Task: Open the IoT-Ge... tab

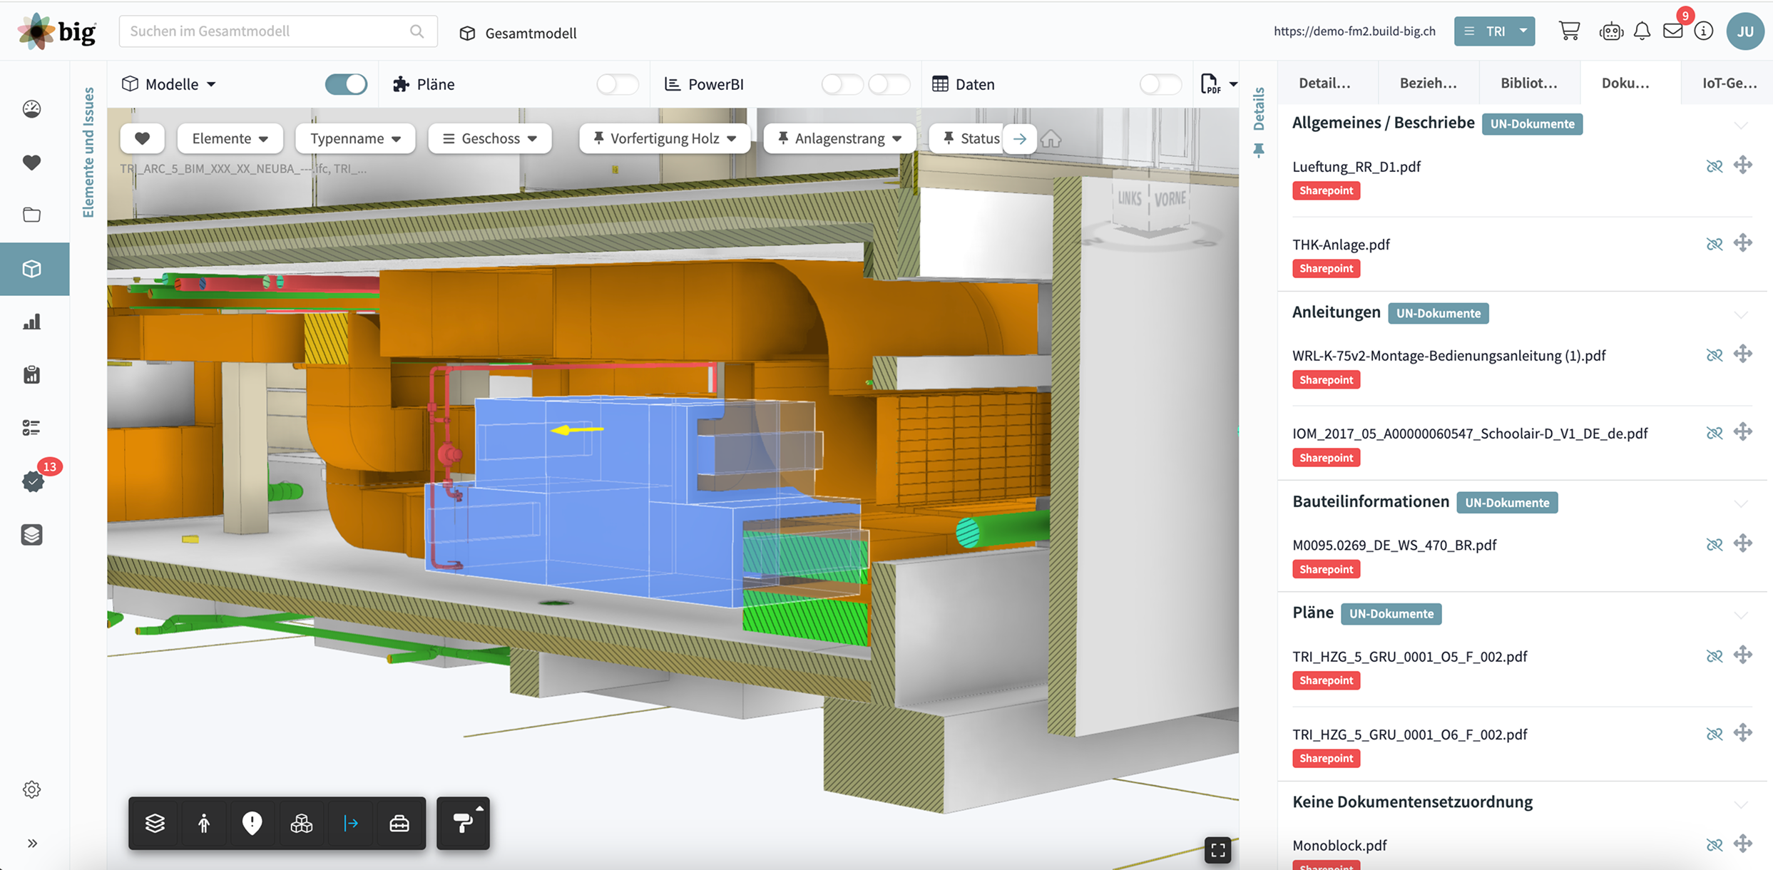Action: [1729, 83]
